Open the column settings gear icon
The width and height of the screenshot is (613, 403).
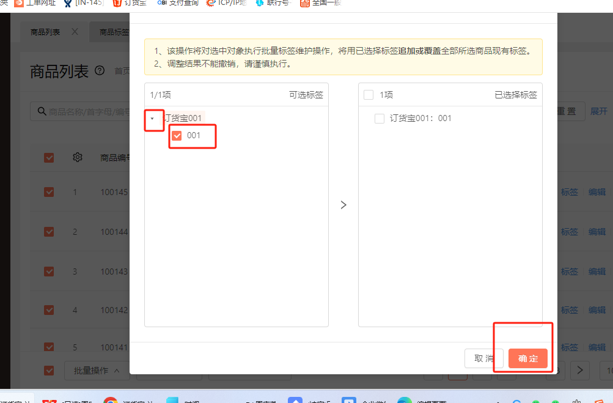coord(78,157)
